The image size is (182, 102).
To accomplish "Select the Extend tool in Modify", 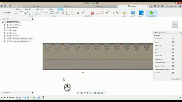I will pyautogui.click(x=57, y=13).
